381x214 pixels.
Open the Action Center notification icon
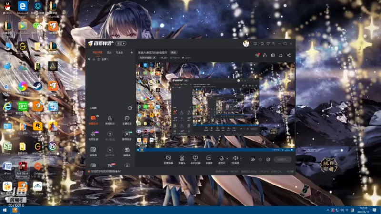click(x=375, y=210)
